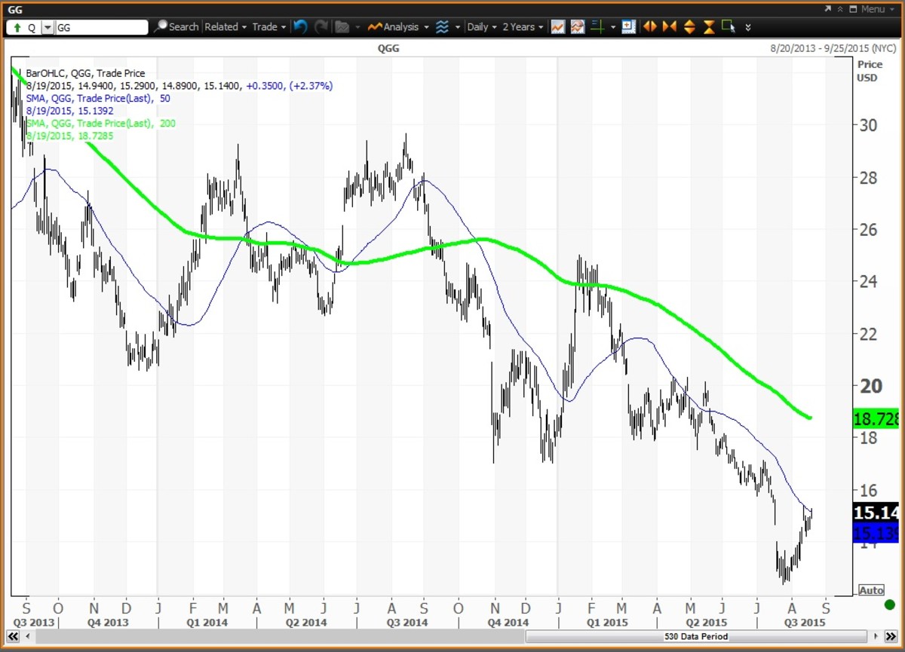The height and width of the screenshot is (652, 905).
Task: Click the GG symbol input field
Action: (101, 27)
